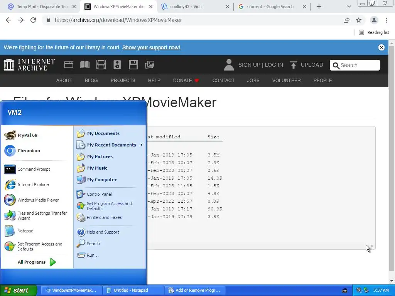Image resolution: width=395 pixels, height=296 pixels.
Task: Click the page vertical scrollbar down arrow
Action: 392,281
